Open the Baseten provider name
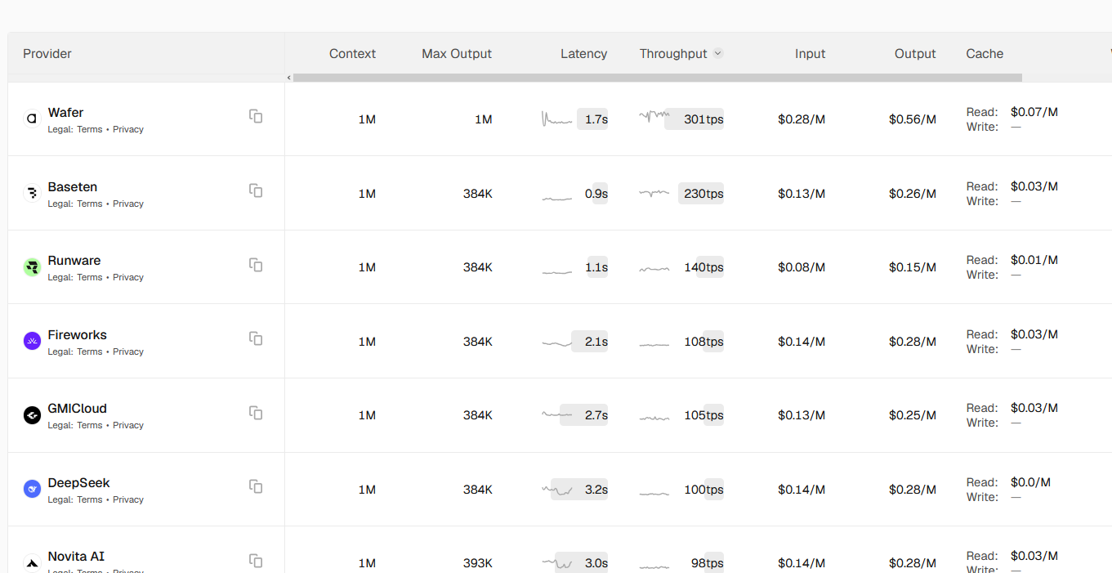The image size is (1112, 573). [73, 187]
